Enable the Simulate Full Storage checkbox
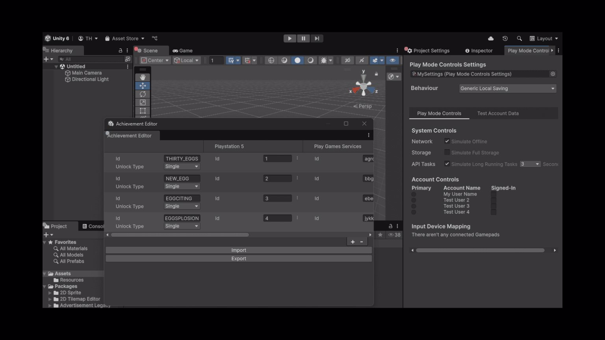 coord(447,152)
